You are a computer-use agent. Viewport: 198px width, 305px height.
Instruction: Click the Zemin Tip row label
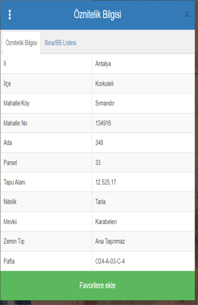coord(14,242)
